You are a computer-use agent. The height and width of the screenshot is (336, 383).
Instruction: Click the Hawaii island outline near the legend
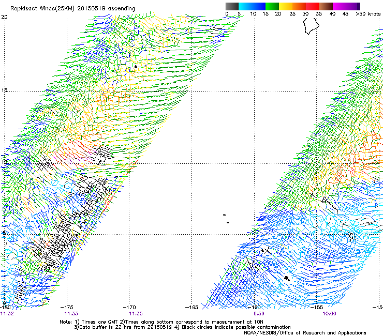(311, 26)
